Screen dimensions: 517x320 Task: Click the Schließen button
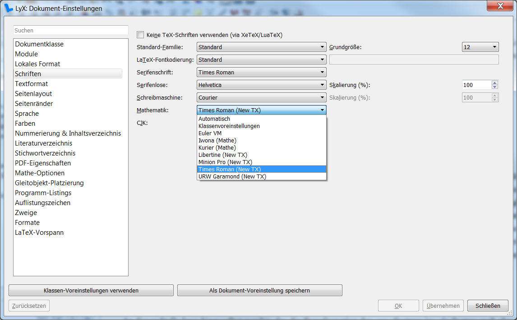pyautogui.click(x=488, y=306)
